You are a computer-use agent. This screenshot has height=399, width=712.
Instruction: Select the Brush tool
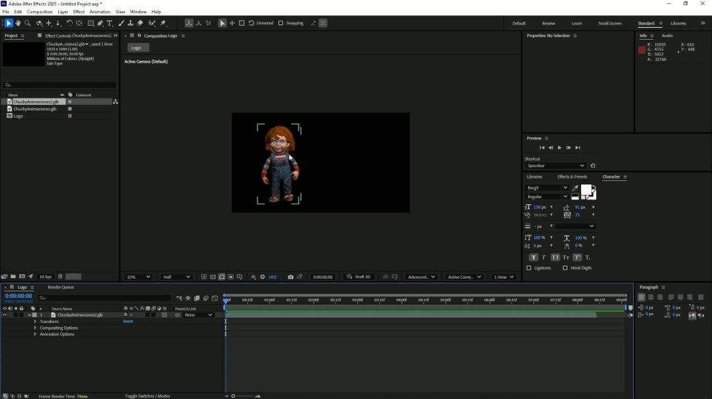coord(121,23)
